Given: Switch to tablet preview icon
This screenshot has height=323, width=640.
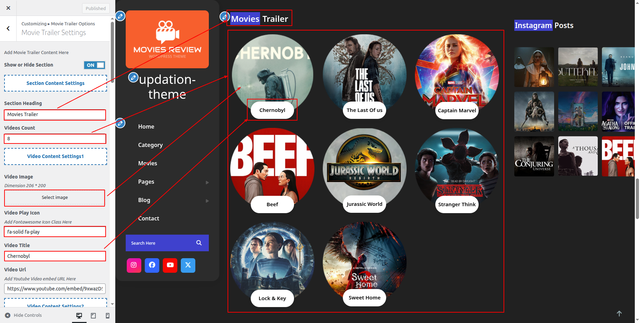Looking at the screenshot, I should 94,315.
